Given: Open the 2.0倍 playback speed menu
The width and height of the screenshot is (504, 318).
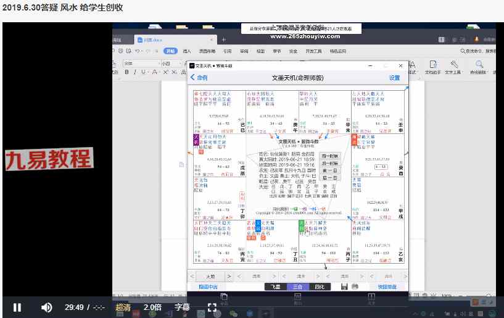Looking at the screenshot, I should tap(152, 307).
